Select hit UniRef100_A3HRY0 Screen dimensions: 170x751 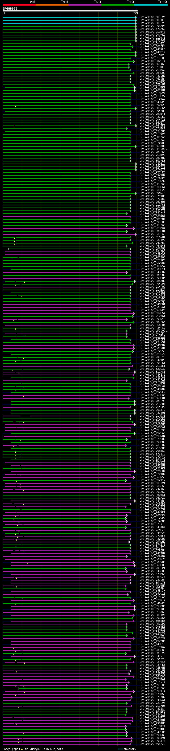(x=152, y=717)
